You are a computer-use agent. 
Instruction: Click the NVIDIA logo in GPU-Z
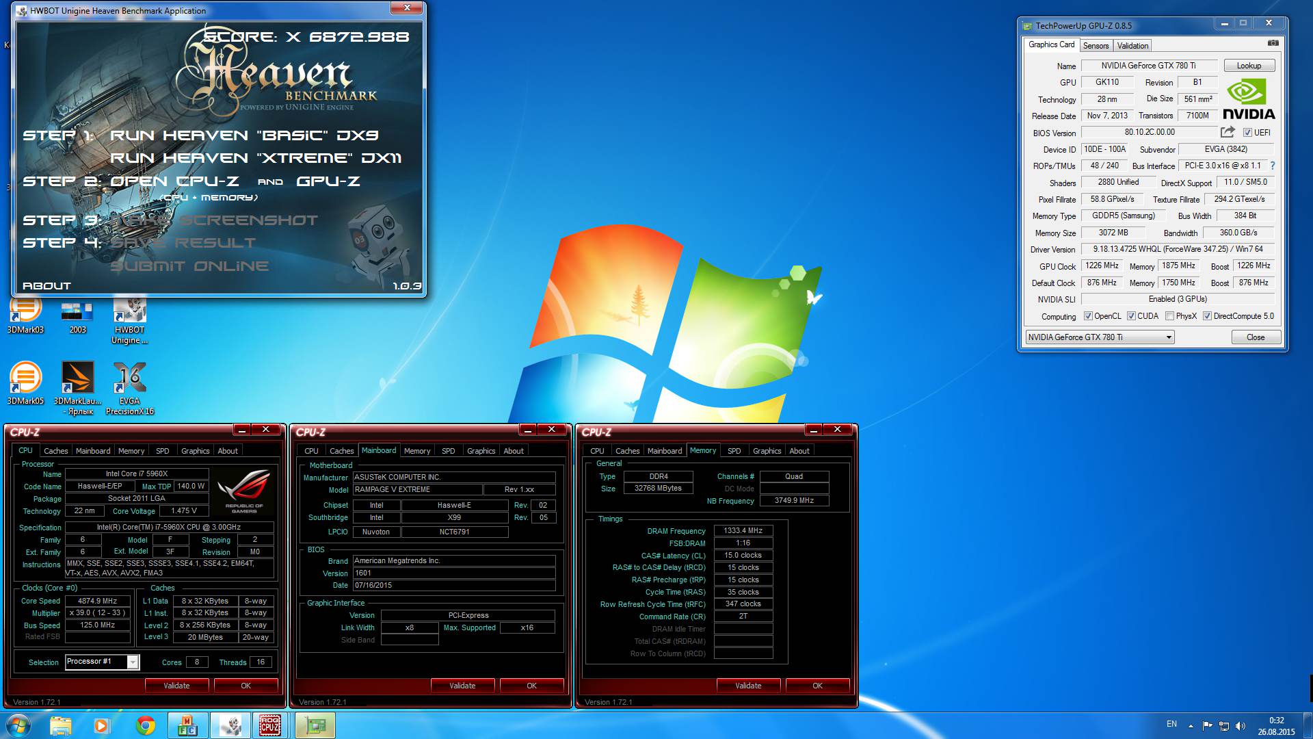click(x=1249, y=100)
